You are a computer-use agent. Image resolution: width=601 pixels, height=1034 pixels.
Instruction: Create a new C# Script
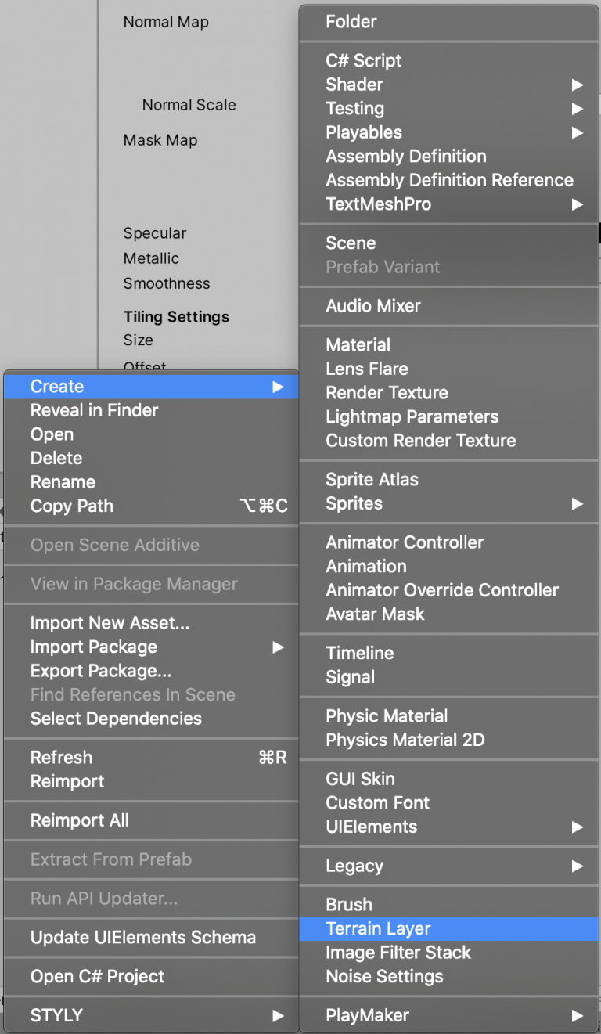363,60
